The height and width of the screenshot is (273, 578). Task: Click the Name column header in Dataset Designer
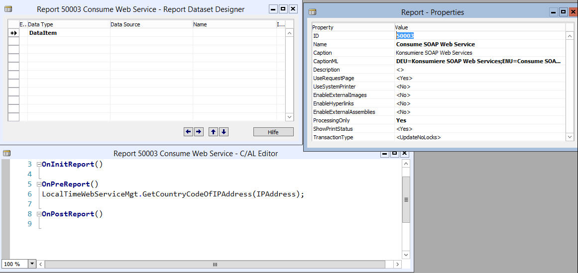tap(234, 24)
